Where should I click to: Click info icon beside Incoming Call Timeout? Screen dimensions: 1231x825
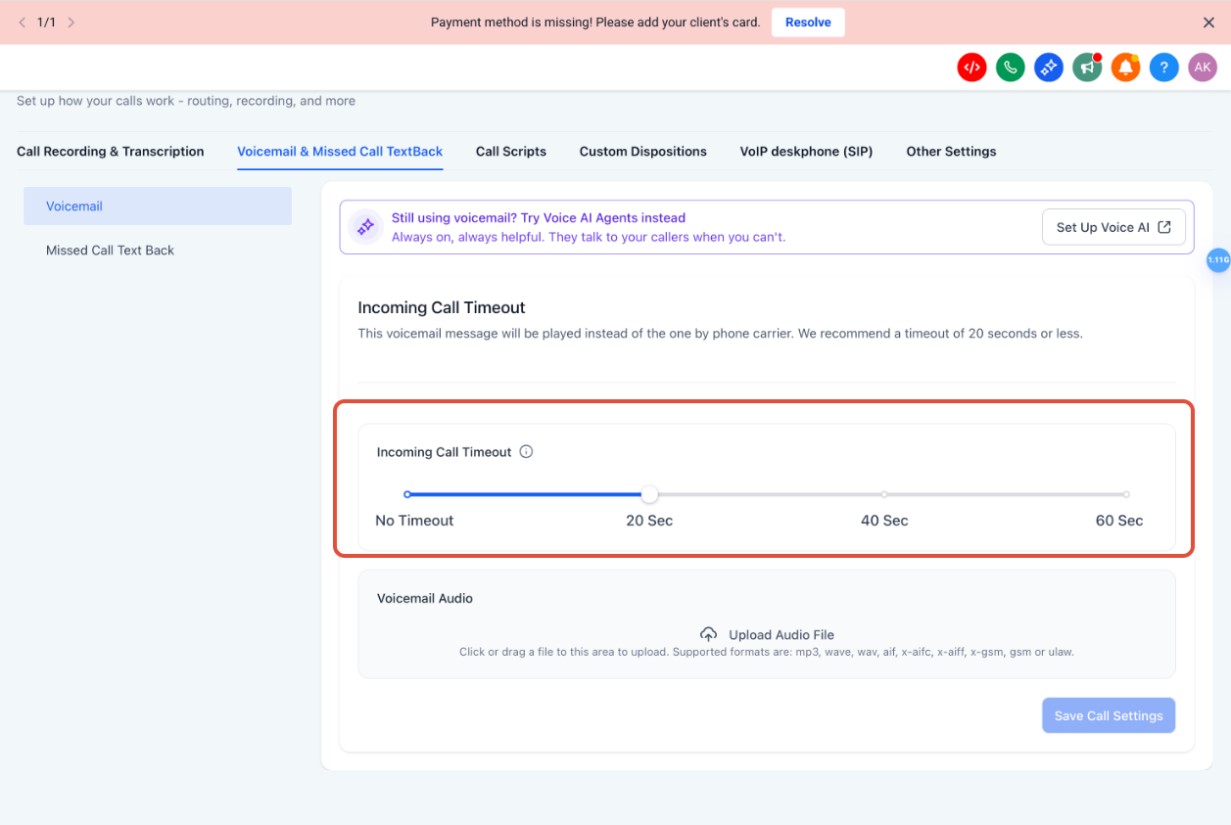tap(526, 452)
